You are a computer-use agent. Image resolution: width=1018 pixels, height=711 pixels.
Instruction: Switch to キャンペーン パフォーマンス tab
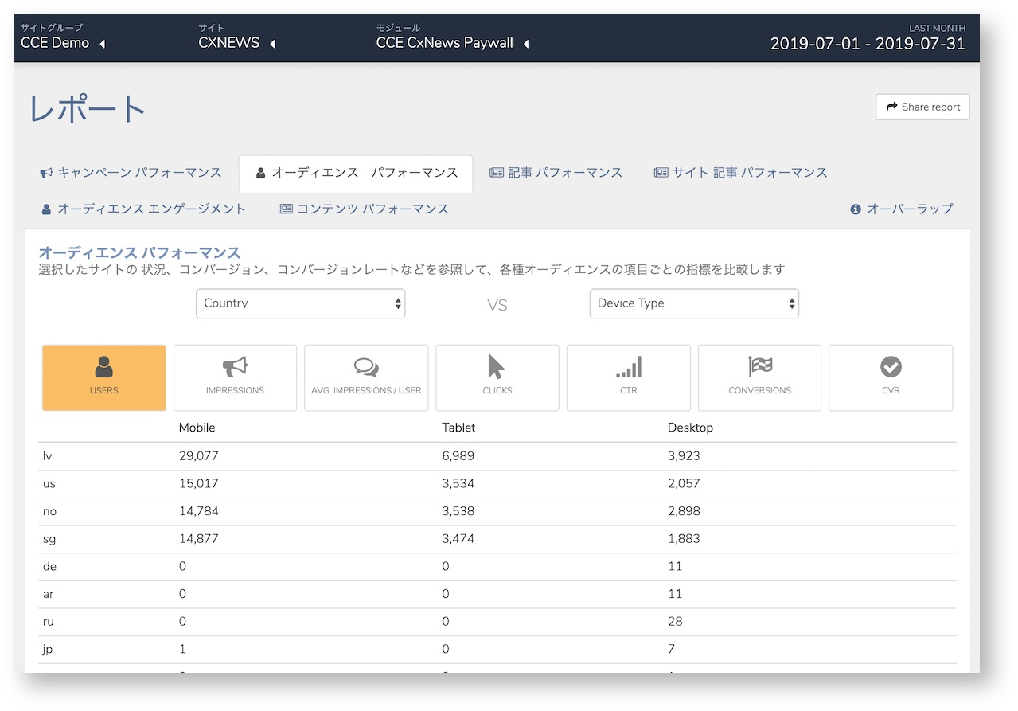(x=131, y=173)
